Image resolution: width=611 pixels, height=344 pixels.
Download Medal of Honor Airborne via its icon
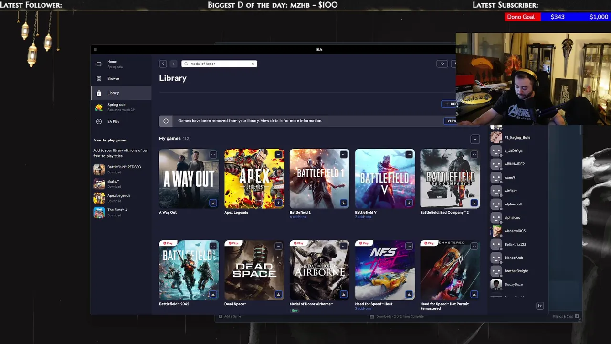[x=343, y=294]
